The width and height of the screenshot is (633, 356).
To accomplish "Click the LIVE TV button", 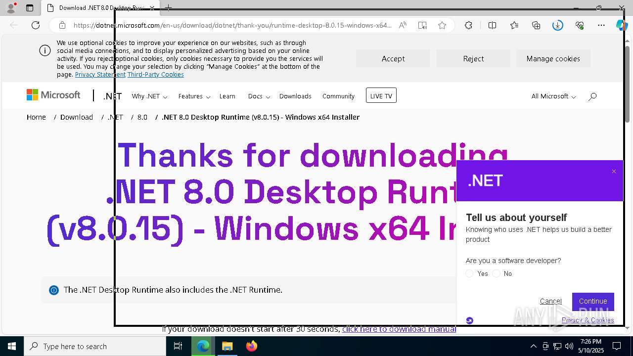I will coord(381,95).
